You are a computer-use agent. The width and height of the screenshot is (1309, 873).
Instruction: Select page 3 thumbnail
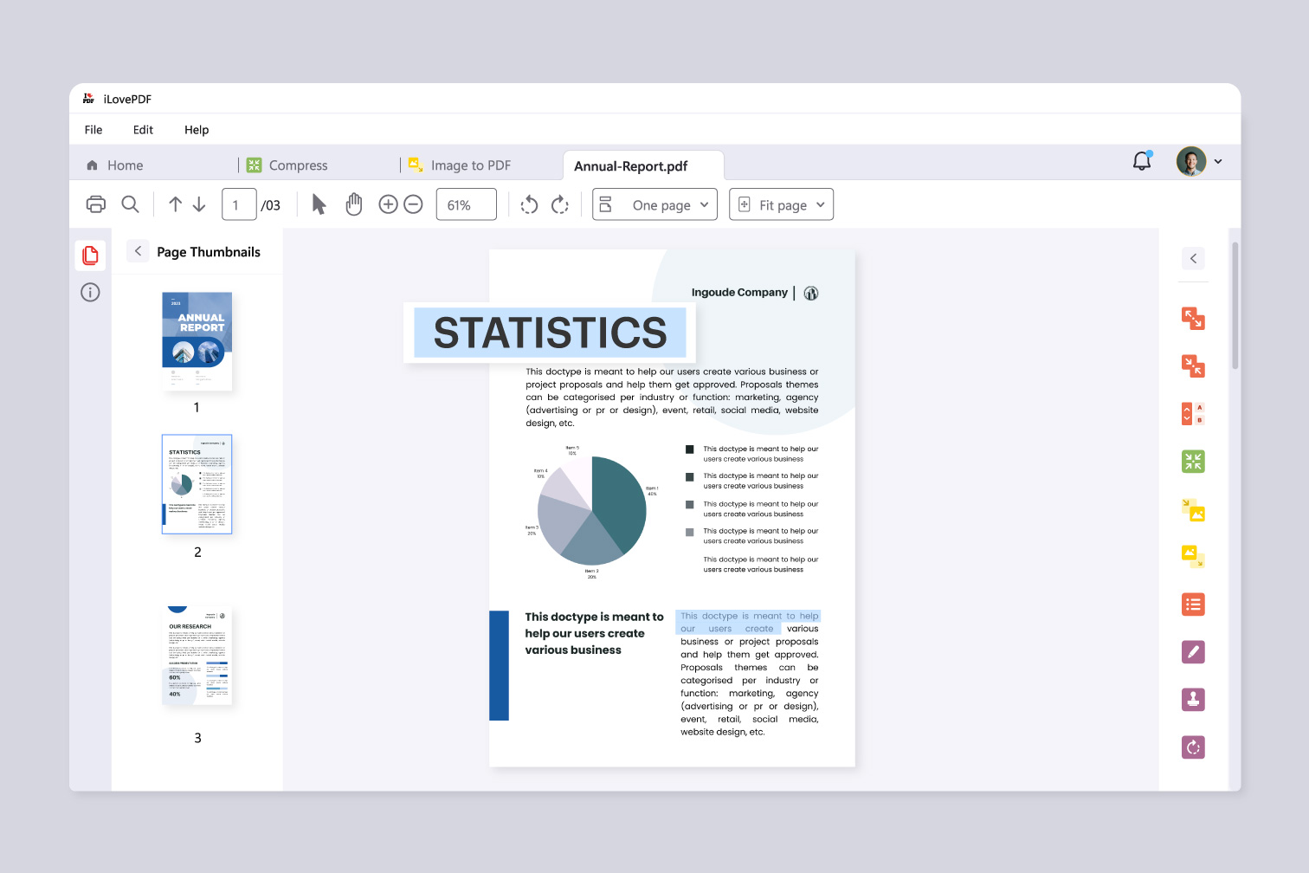tap(197, 656)
